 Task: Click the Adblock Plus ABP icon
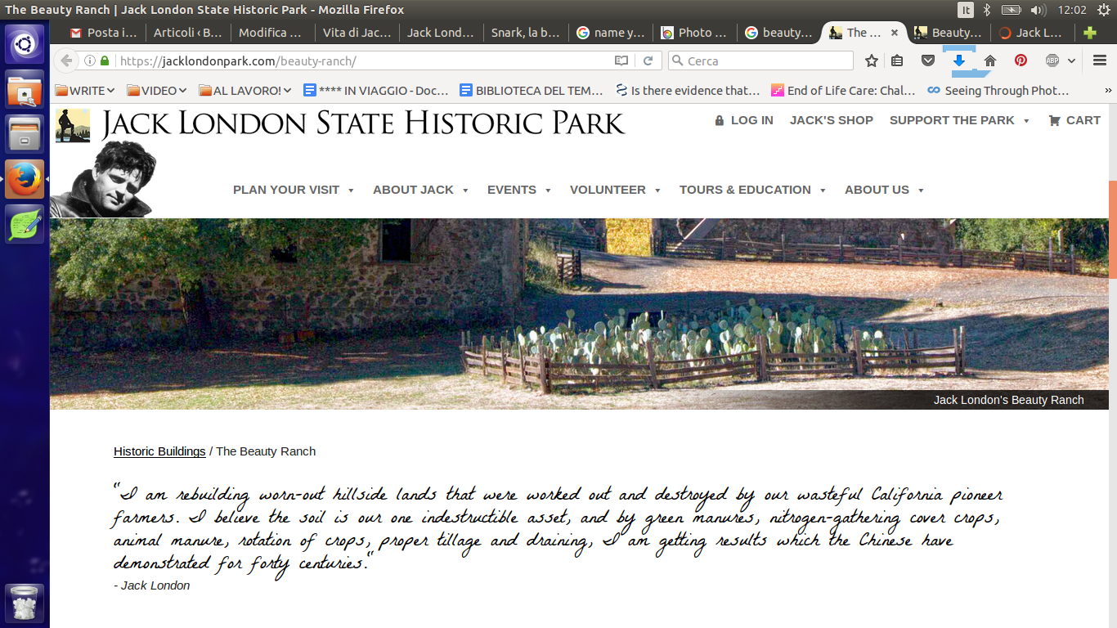1052,61
